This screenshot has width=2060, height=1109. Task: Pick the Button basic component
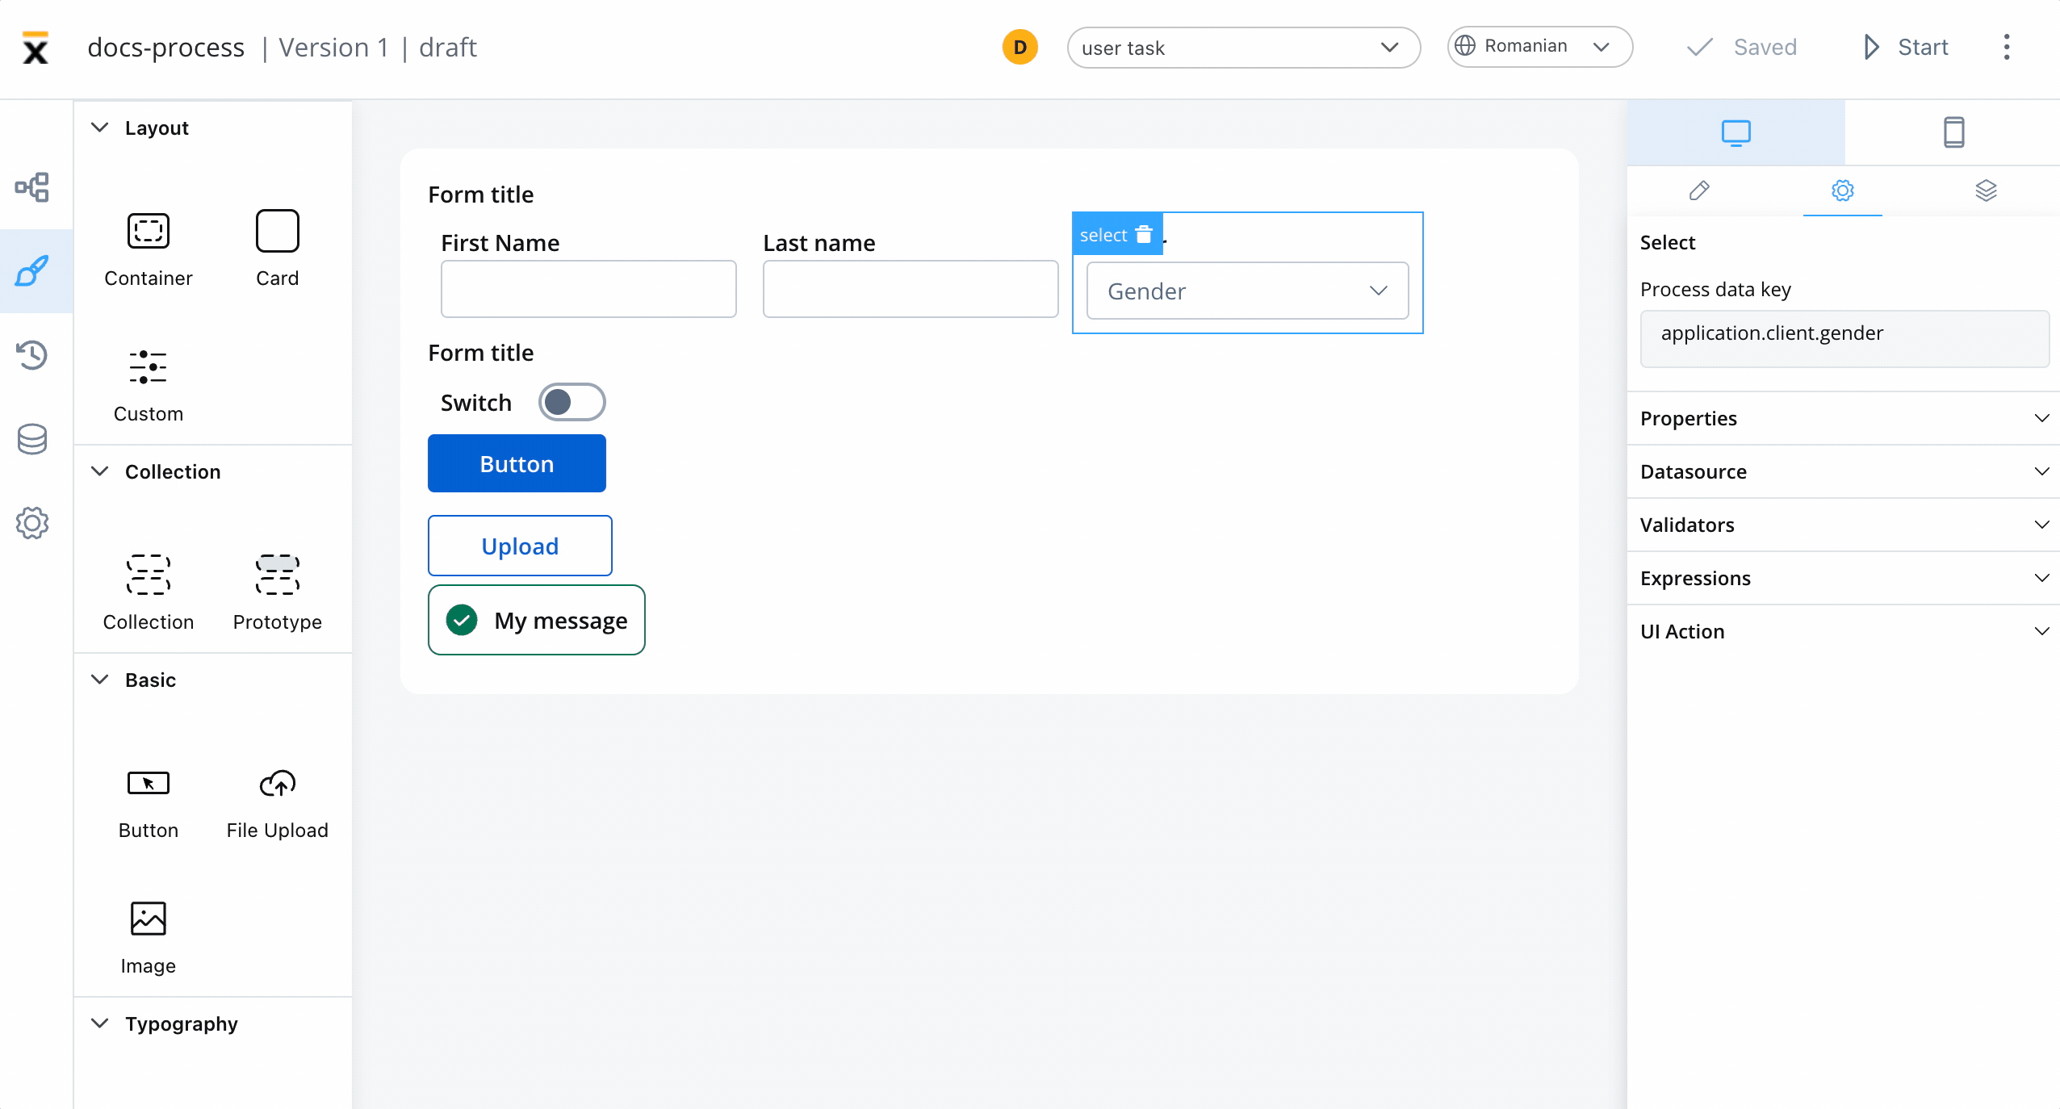pos(149,804)
